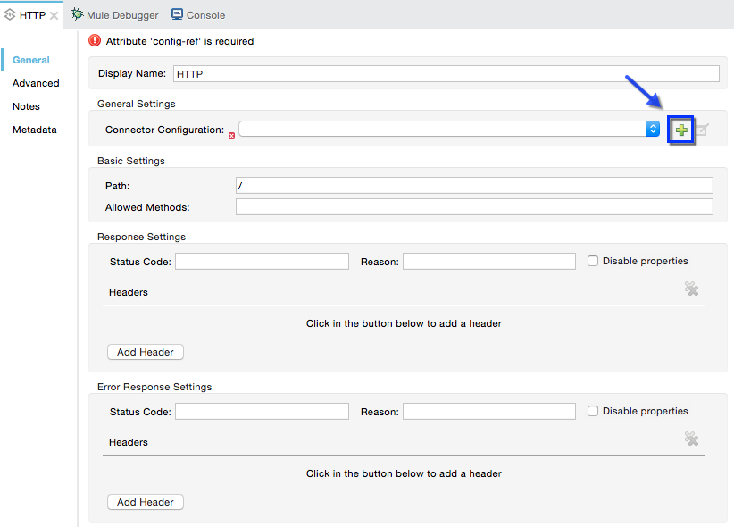This screenshot has width=734, height=527.
Task: Open the Headers settings gear in Response Settings
Action: pyautogui.click(x=692, y=289)
